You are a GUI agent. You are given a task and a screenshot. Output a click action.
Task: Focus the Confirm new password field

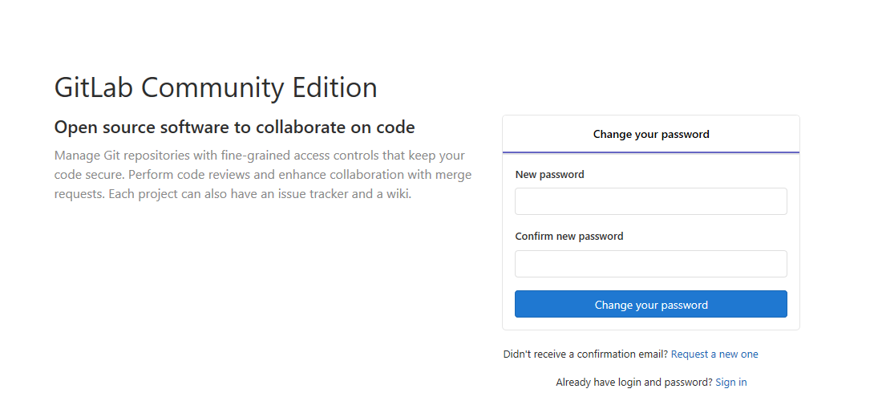650,264
